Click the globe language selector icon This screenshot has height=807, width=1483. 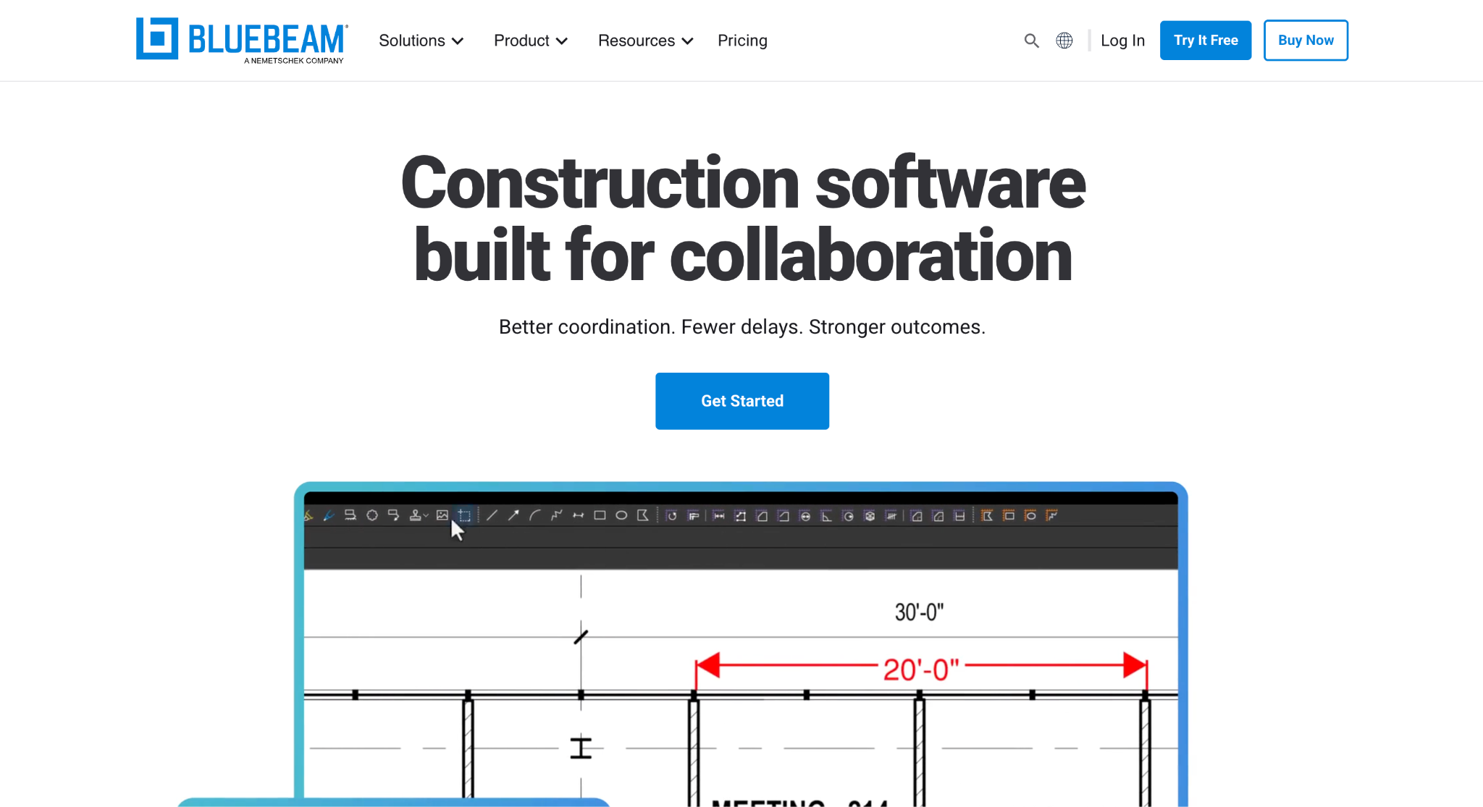[x=1064, y=41]
